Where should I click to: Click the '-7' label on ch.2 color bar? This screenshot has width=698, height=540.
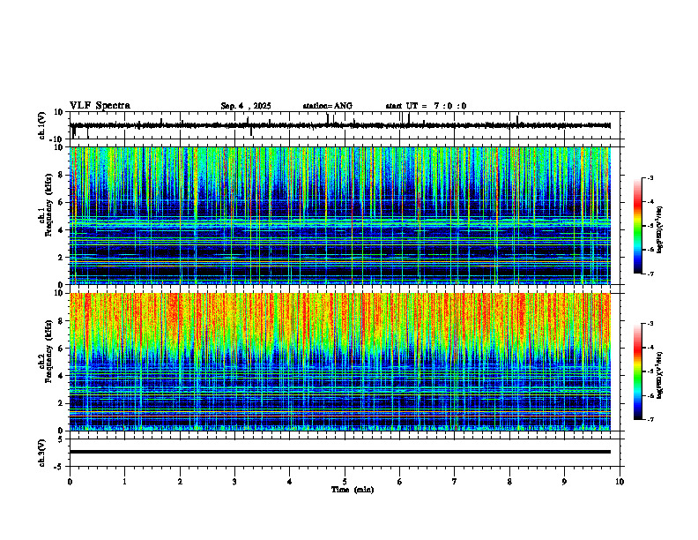(x=650, y=420)
